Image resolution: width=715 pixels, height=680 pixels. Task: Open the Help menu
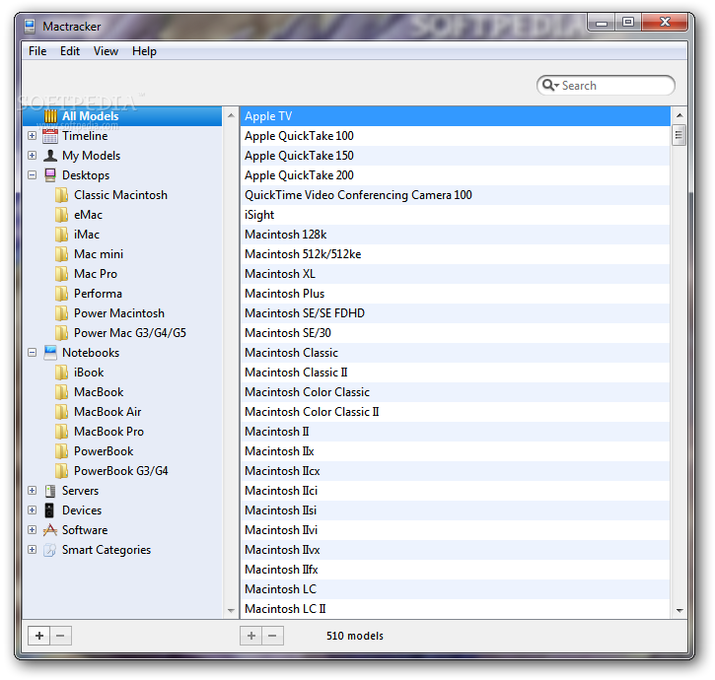pyautogui.click(x=144, y=51)
